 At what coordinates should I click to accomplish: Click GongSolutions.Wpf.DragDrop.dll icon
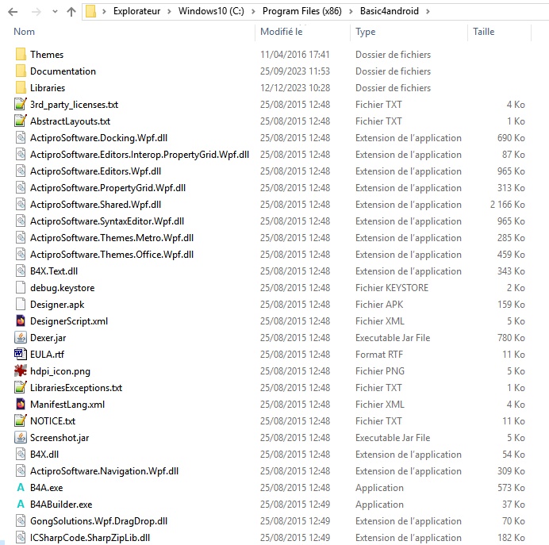pyautogui.click(x=21, y=521)
